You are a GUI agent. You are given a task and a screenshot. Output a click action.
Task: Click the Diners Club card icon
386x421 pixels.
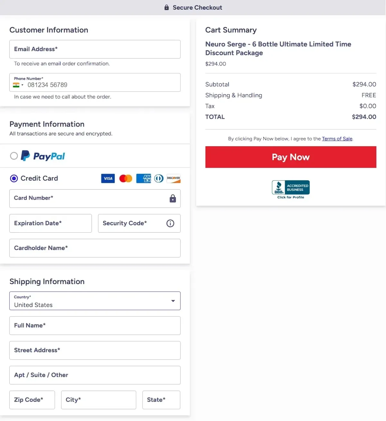[159, 178]
